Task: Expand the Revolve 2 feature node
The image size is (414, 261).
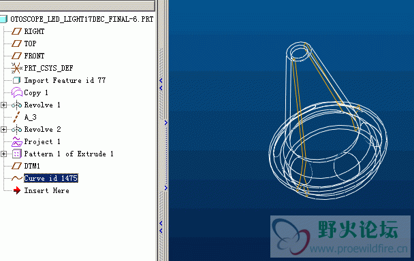Action: click(3, 129)
